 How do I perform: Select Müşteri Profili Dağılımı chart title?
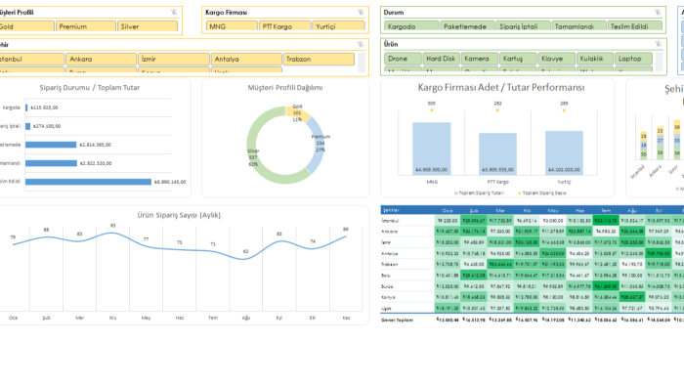(x=285, y=88)
